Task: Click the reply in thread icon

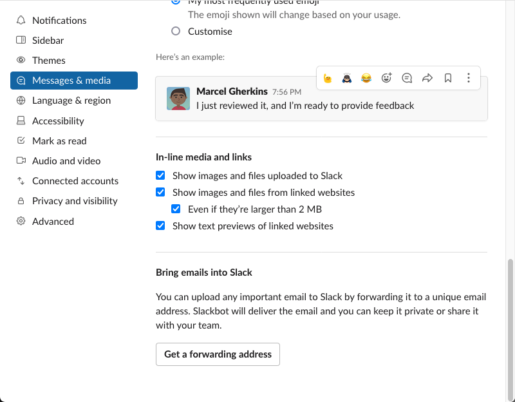Action: click(407, 78)
